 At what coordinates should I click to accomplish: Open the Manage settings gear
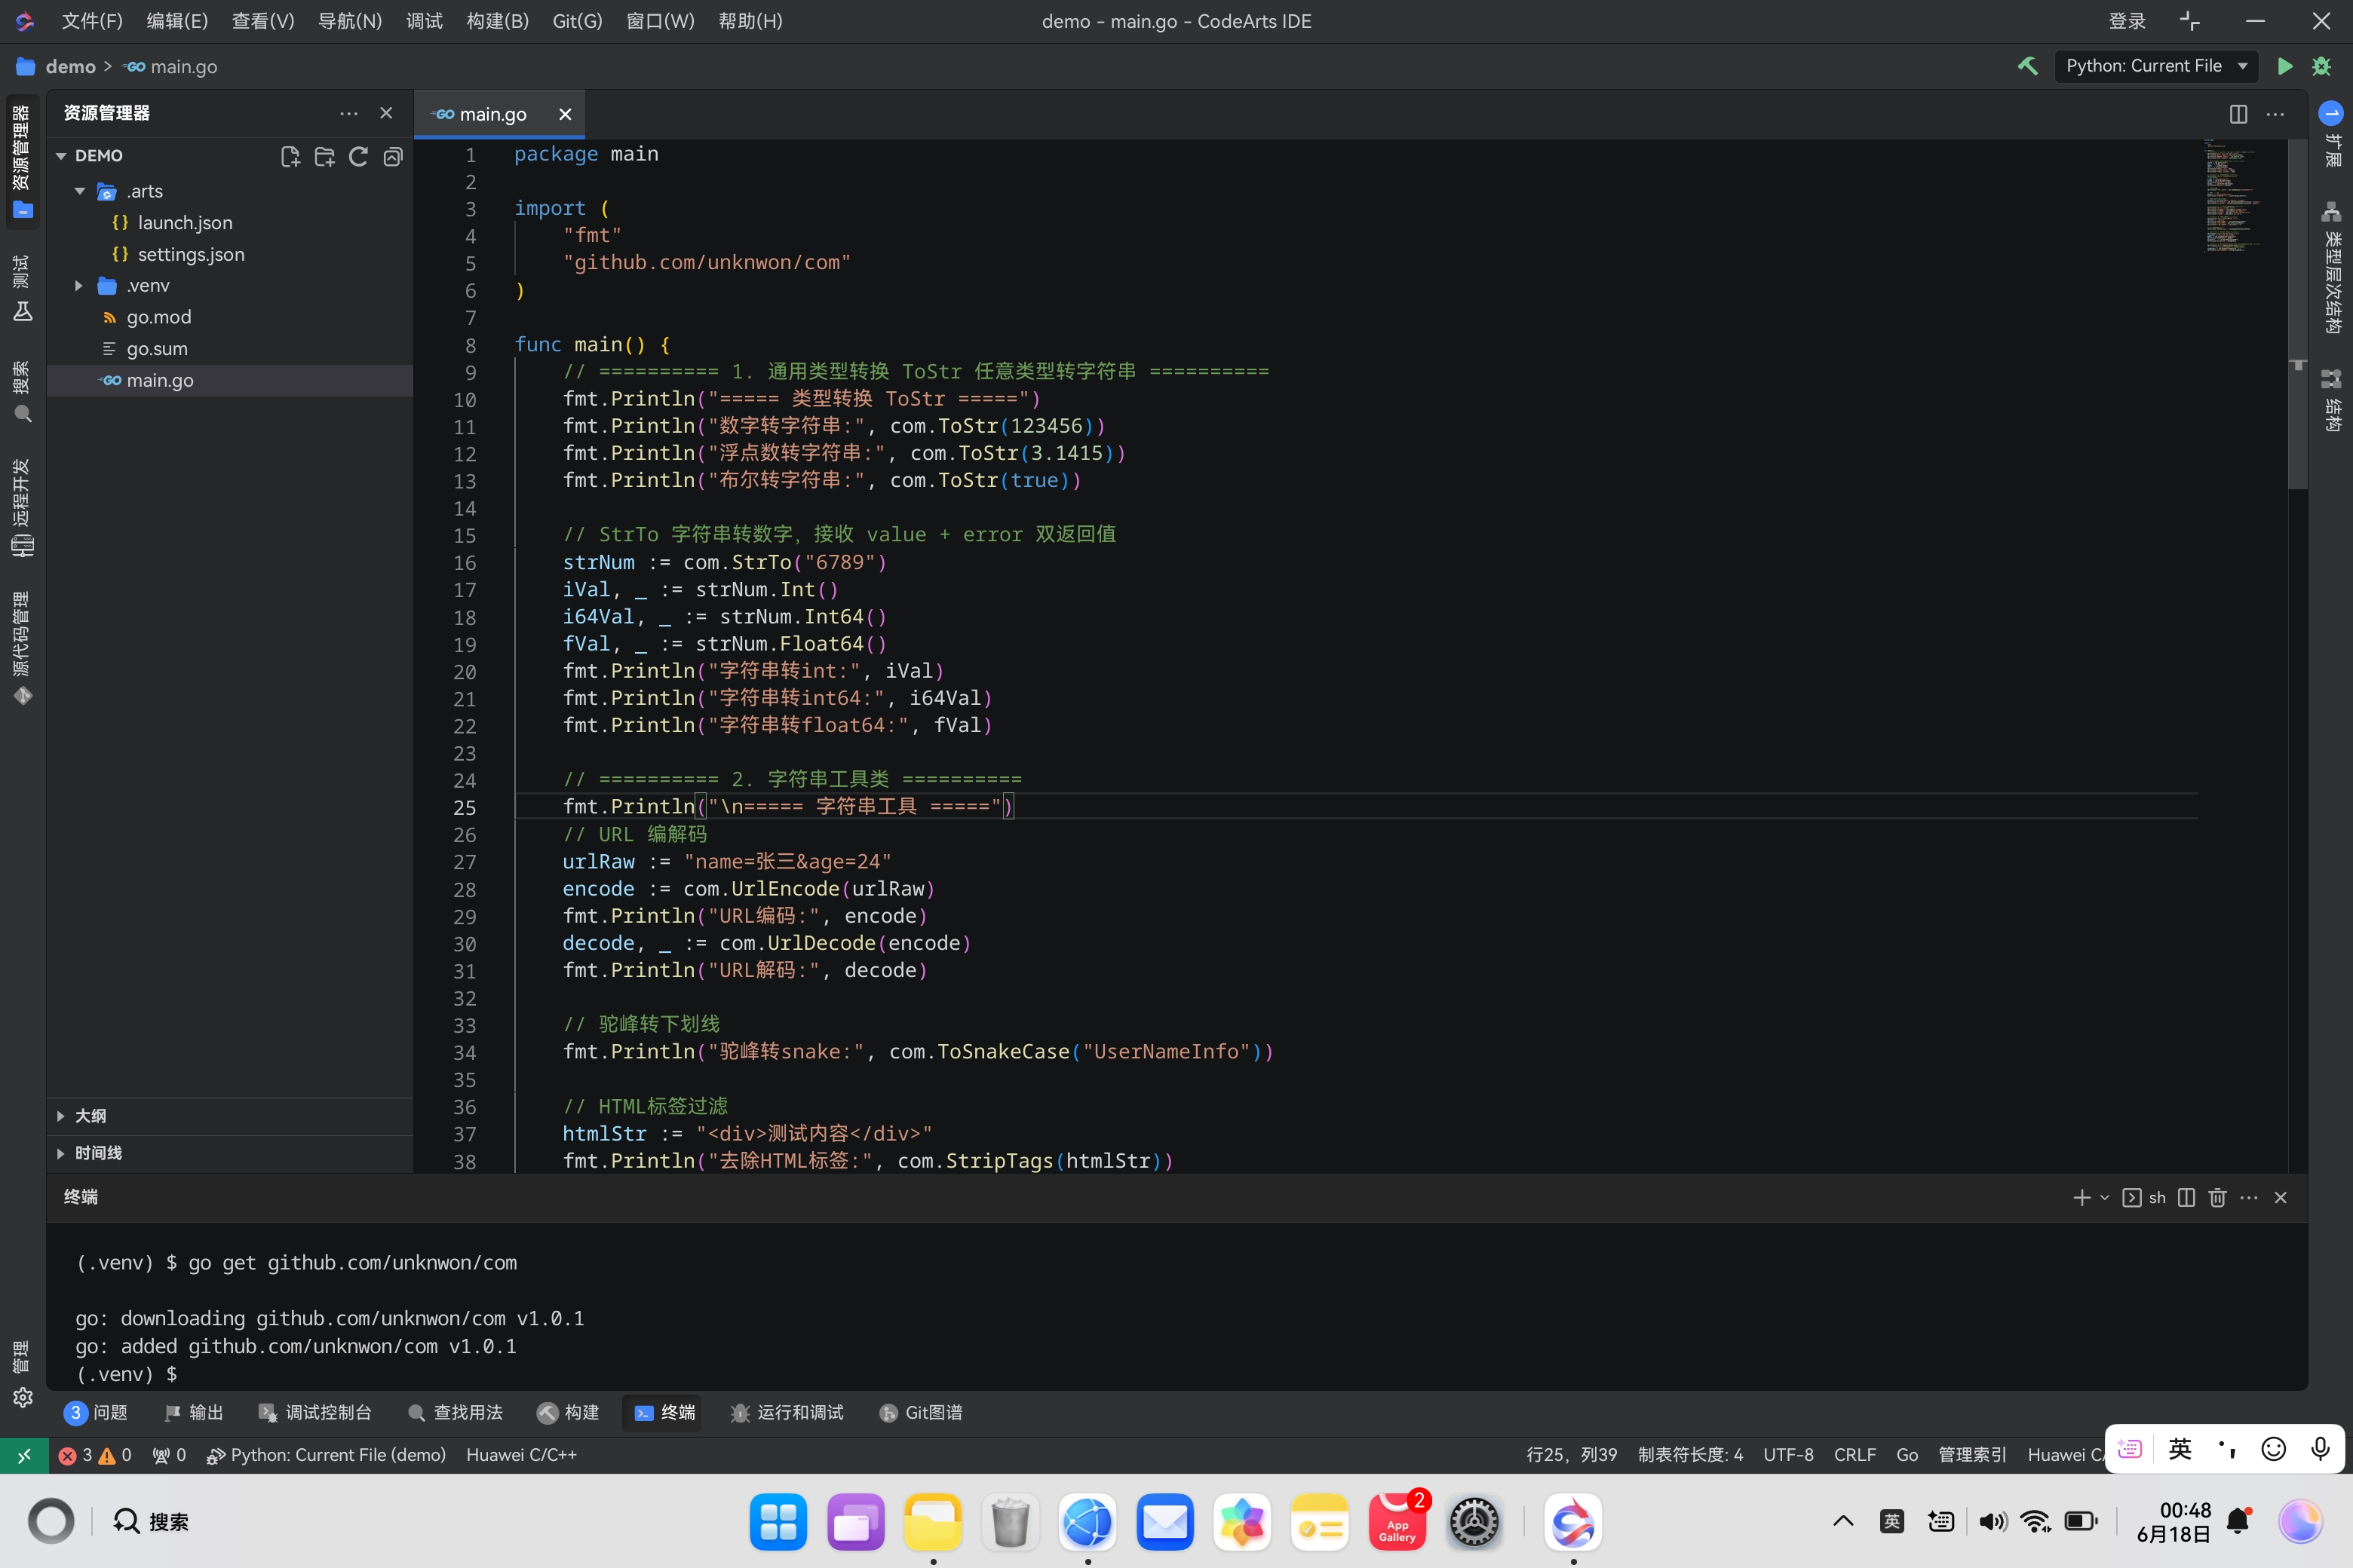[x=22, y=1396]
